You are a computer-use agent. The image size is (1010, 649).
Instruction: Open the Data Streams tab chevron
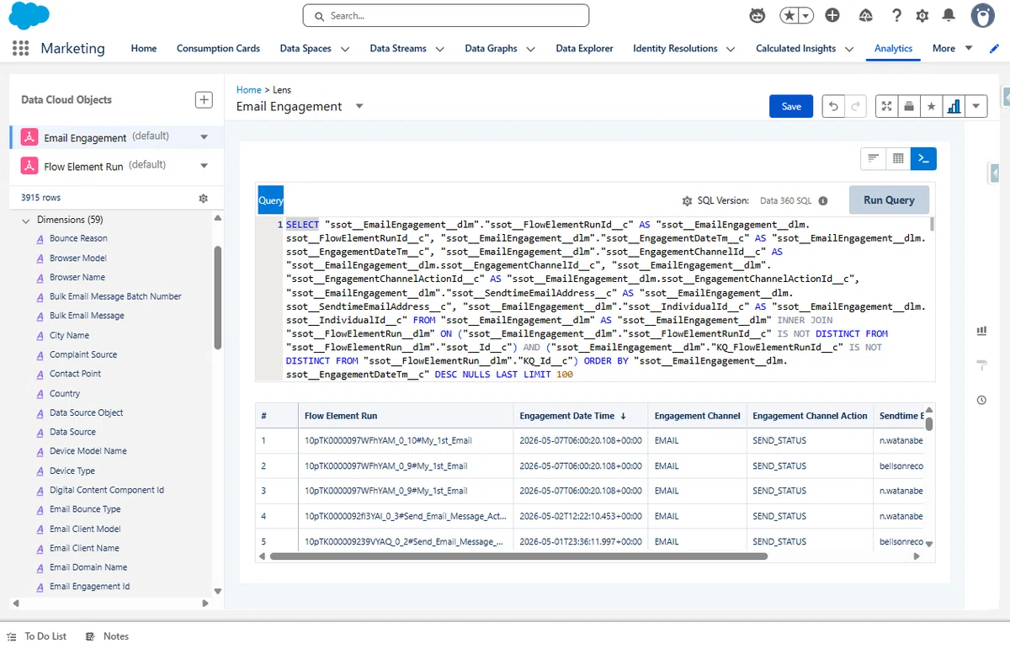click(440, 49)
